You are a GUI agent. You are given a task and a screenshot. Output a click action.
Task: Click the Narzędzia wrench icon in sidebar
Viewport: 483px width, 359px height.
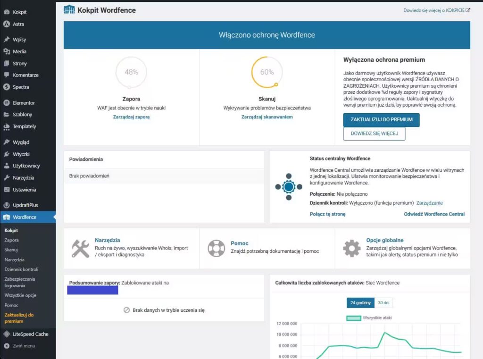pyautogui.click(x=7, y=178)
